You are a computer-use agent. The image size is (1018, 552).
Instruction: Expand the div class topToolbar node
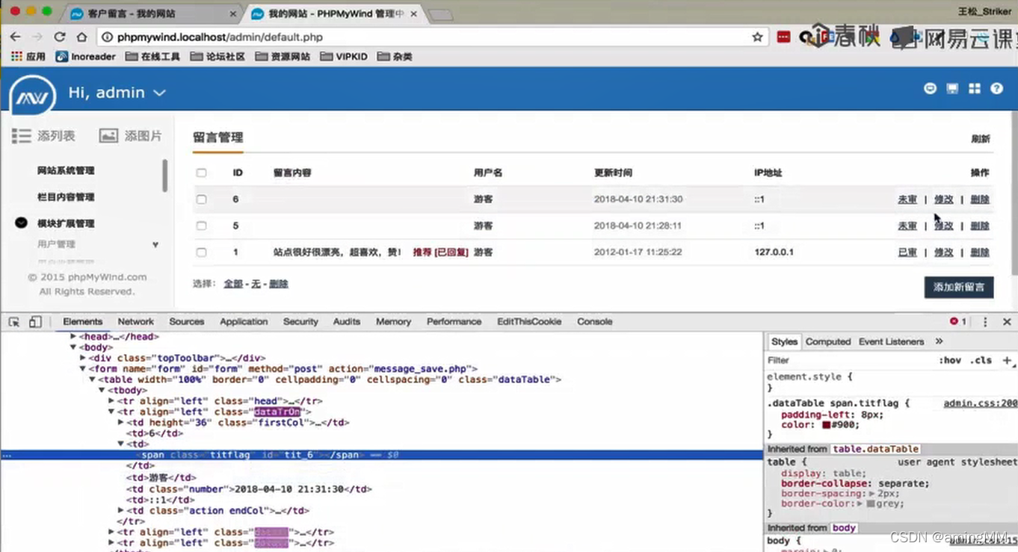(x=82, y=358)
